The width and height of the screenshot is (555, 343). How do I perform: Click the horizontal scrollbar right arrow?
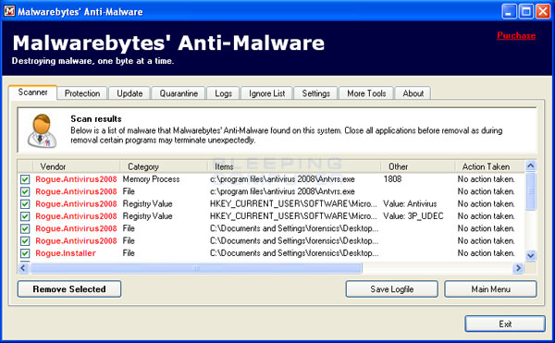tap(518, 268)
